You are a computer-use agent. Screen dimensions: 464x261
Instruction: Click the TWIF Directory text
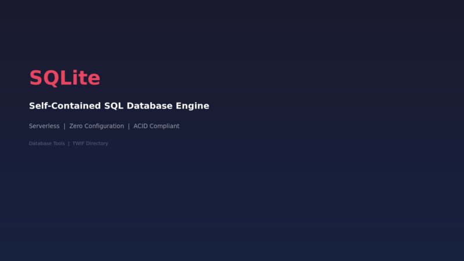(90, 143)
